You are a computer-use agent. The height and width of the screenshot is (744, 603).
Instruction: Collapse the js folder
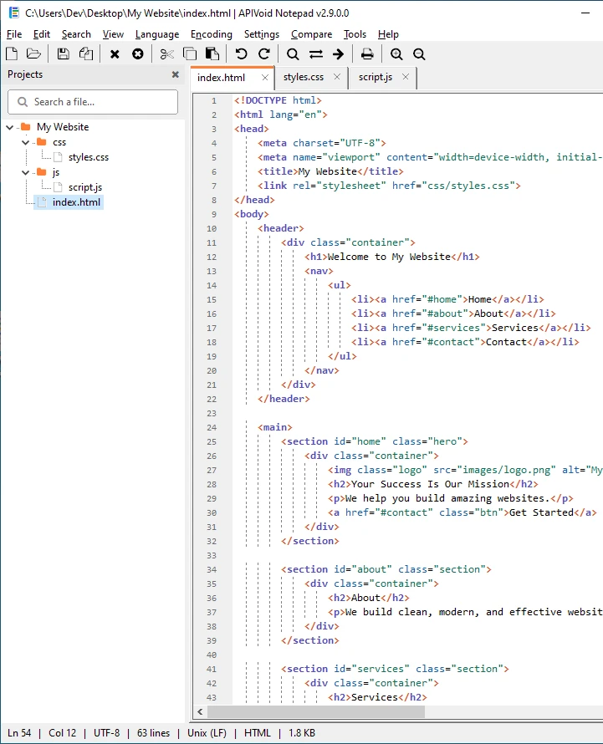[x=26, y=172]
